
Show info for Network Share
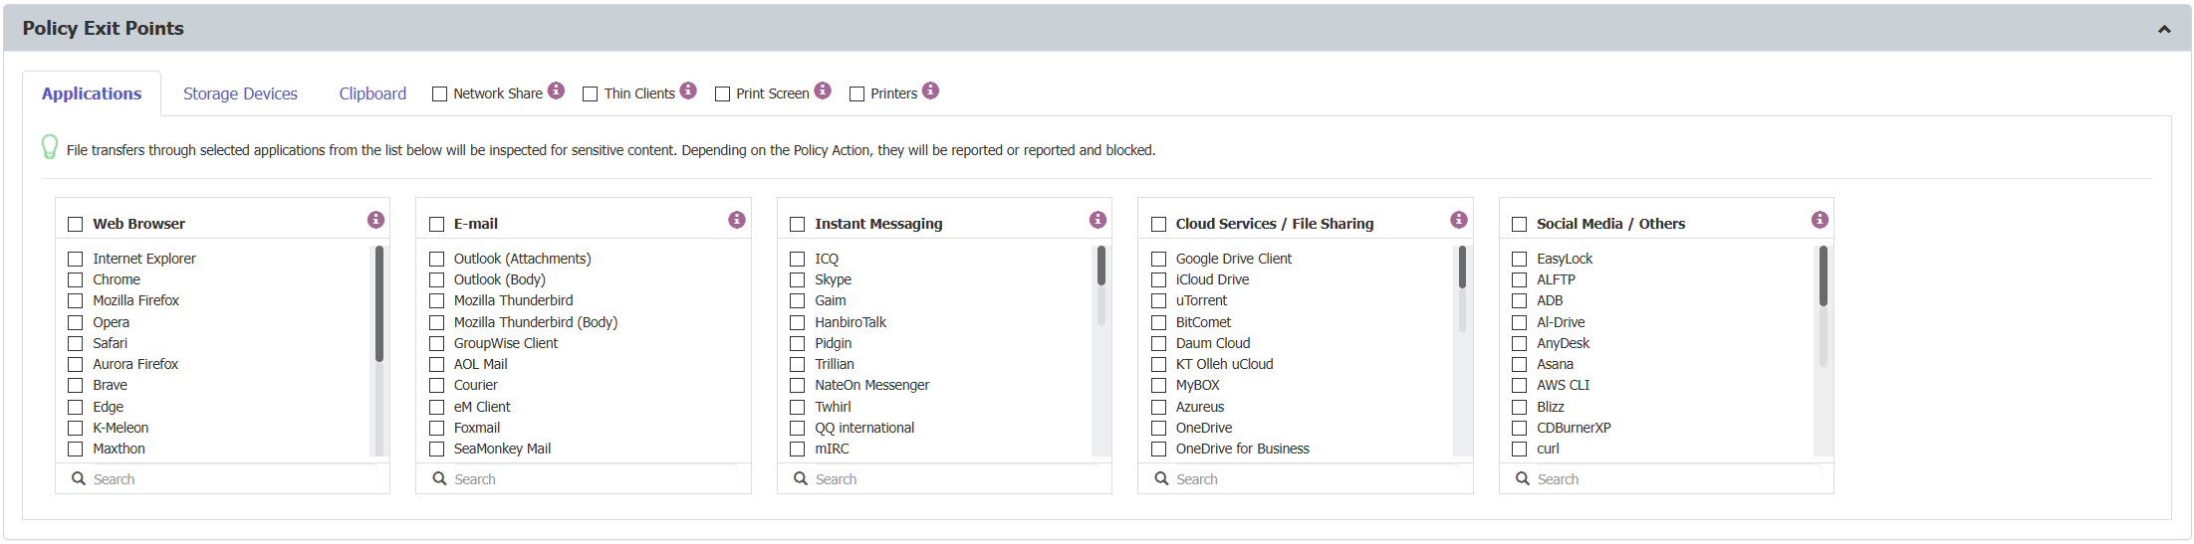tap(556, 91)
